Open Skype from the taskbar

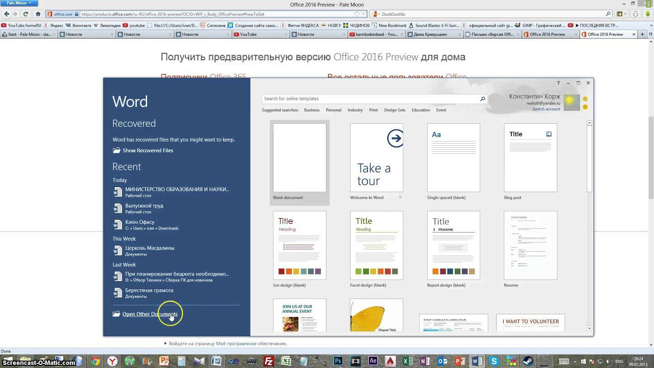pos(494,361)
